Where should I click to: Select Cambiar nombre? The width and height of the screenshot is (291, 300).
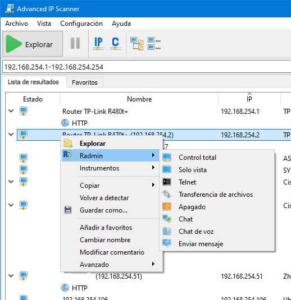coord(110,240)
